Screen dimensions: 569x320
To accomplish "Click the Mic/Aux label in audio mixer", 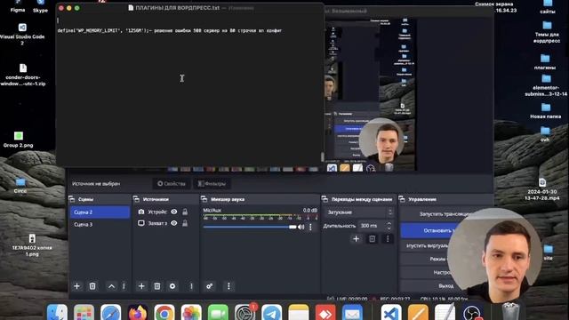I will [x=212, y=210].
